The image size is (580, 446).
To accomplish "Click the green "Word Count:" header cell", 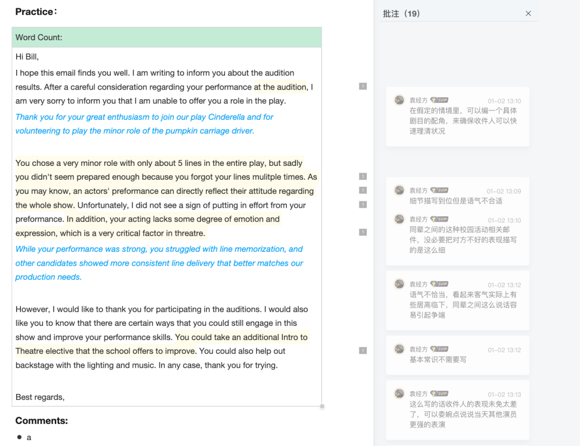I will (x=166, y=38).
